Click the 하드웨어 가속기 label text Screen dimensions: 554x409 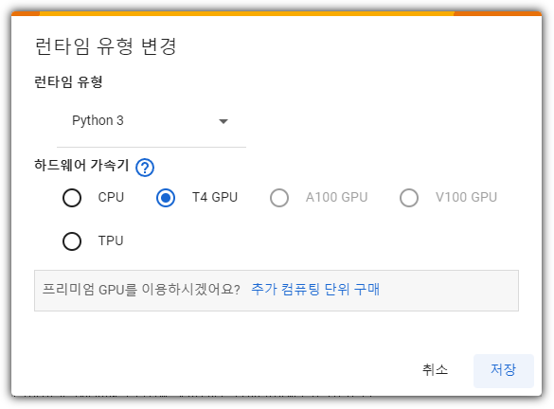81,165
